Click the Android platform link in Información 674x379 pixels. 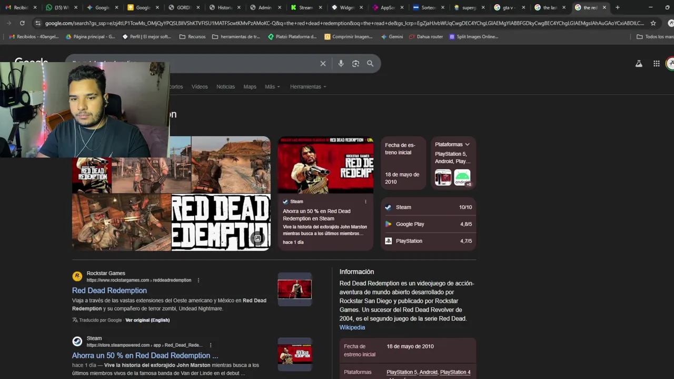pos(428,372)
